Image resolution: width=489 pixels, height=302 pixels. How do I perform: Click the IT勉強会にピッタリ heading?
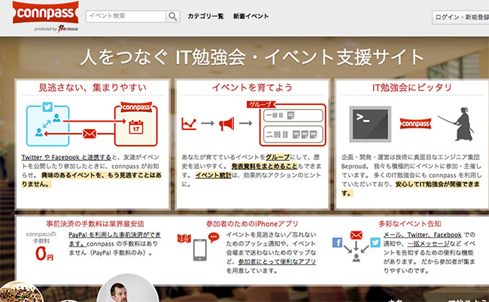coord(412,87)
